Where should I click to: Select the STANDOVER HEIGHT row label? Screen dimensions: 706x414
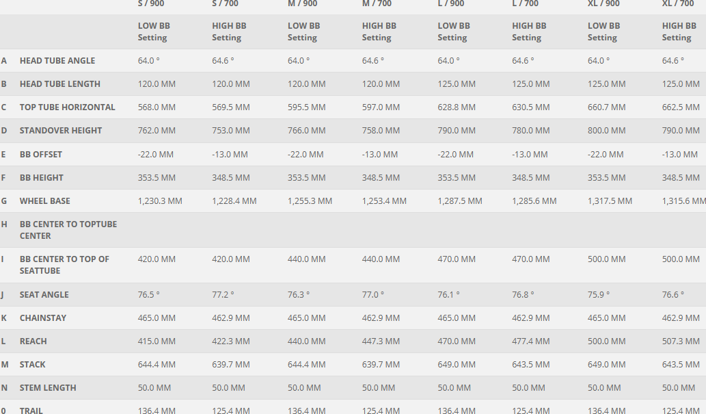61,131
